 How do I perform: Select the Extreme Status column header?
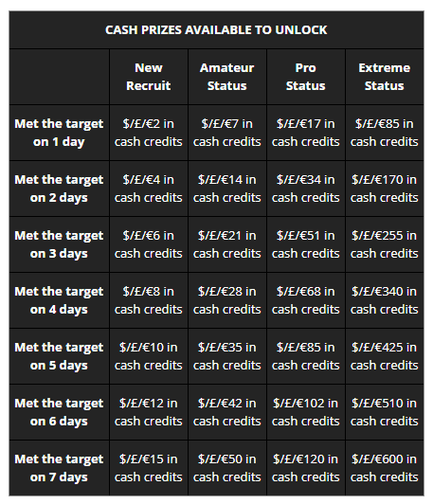pos(385,77)
